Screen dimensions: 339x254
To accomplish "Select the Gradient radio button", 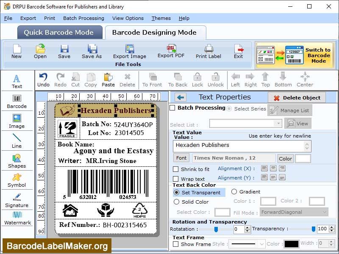I will 235,191.
